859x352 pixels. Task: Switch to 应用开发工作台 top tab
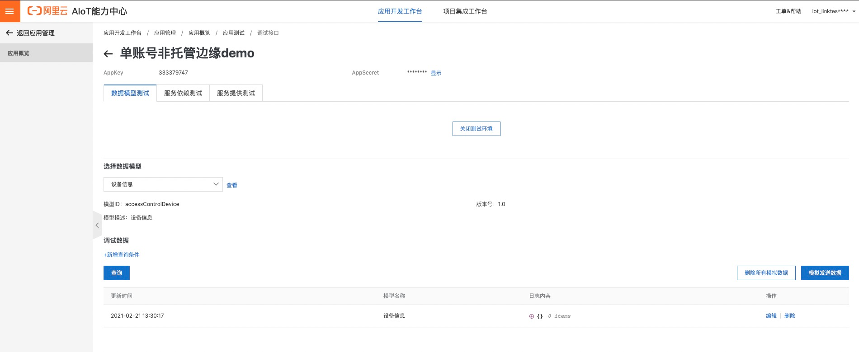coord(400,11)
